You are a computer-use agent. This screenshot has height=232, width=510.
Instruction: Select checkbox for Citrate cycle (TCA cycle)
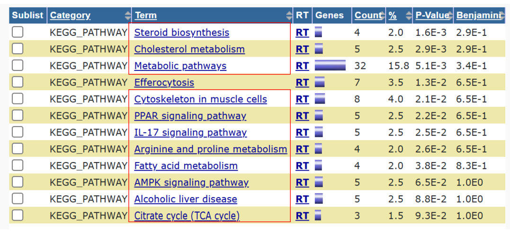coord(18,215)
